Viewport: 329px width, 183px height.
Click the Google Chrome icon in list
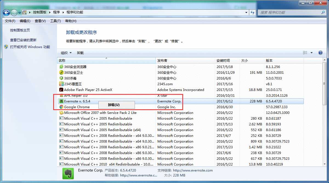coord(61,107)
